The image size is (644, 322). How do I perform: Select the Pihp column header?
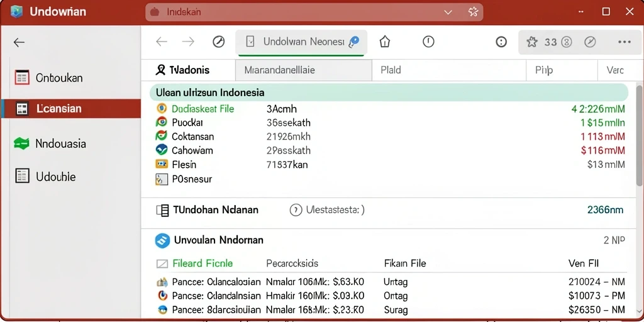(x=562, y=70)
